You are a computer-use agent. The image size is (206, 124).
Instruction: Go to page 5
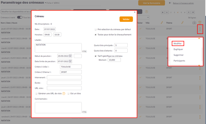(x=181, y=12)
